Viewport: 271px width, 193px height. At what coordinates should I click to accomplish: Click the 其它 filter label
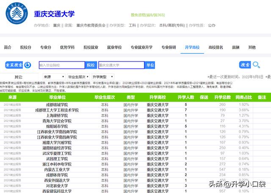coord(19,77)
